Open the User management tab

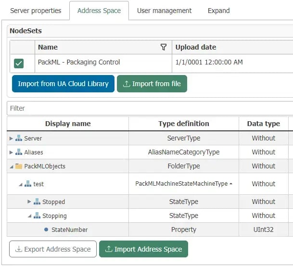164,11
